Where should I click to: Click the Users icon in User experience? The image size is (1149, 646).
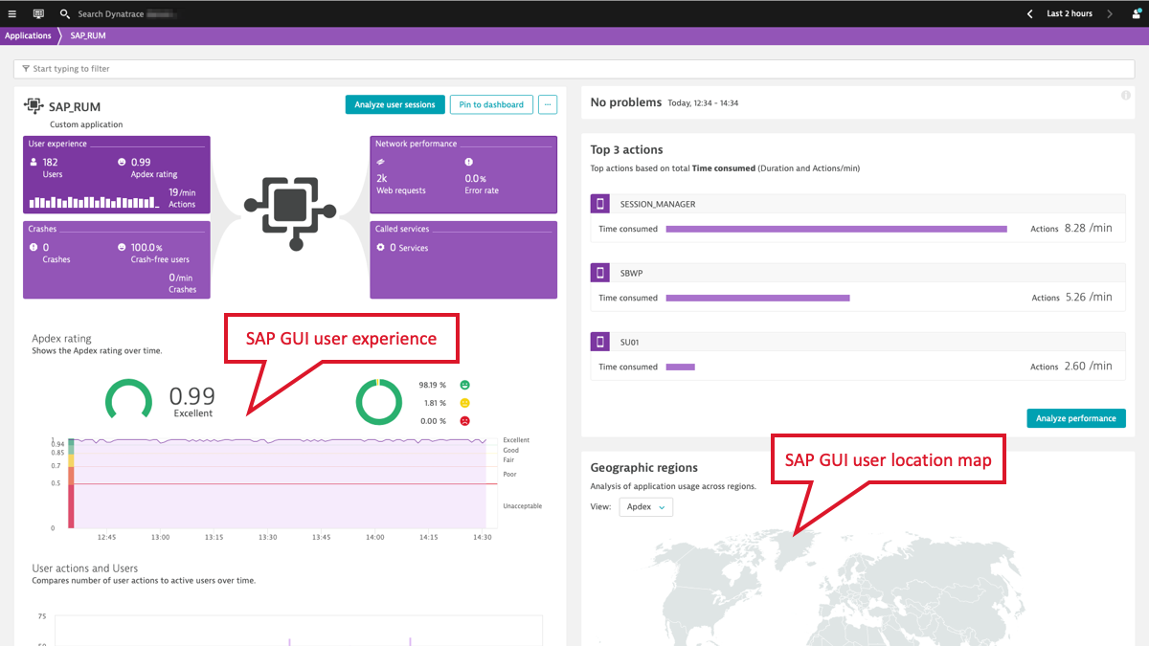pos(34,163)
